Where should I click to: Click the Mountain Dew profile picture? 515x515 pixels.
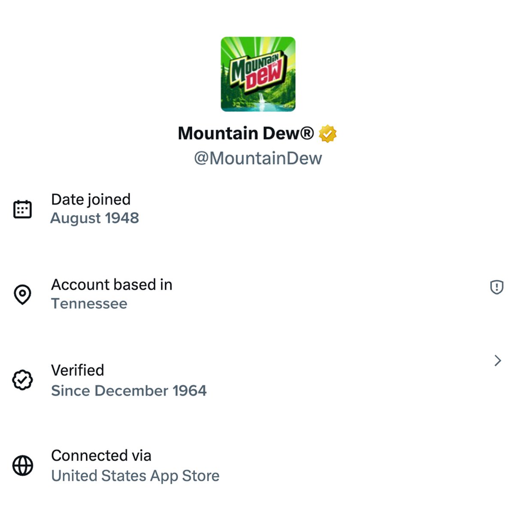tap(258, 74)
